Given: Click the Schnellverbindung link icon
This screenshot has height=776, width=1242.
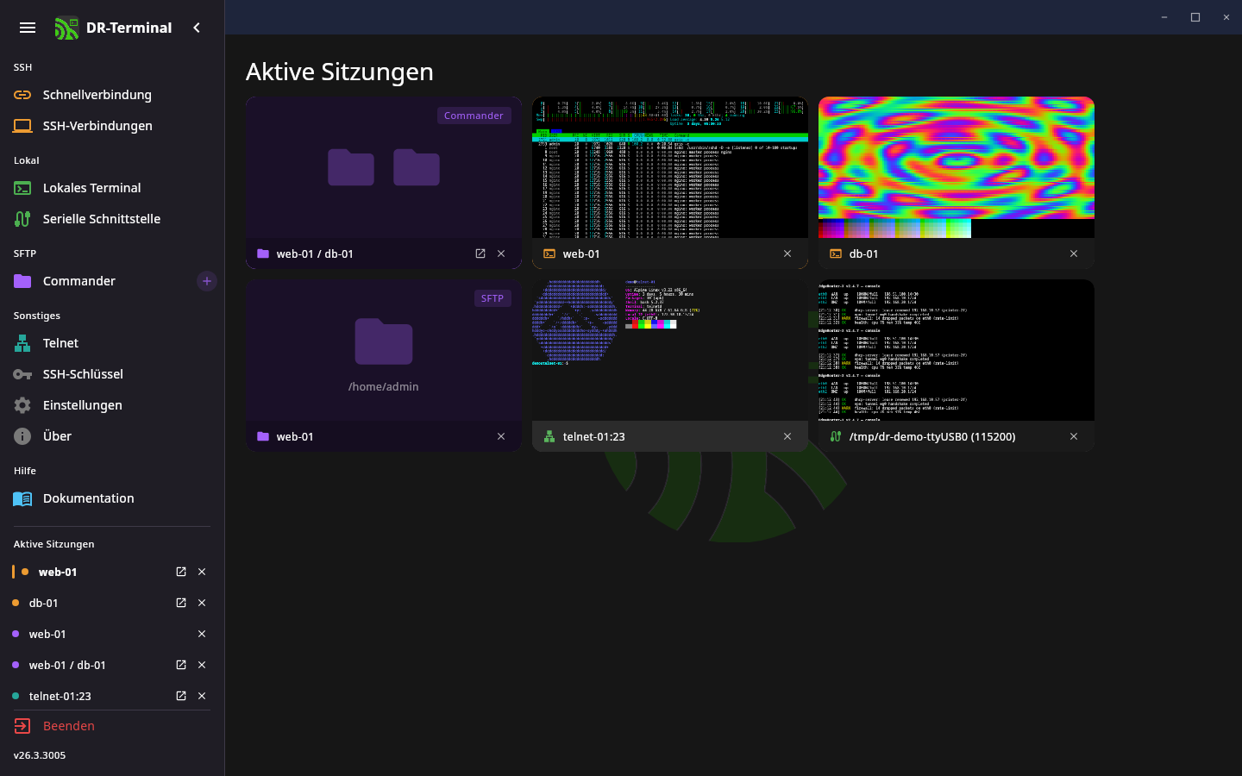Looking at the screenshot, I should 22,95.
